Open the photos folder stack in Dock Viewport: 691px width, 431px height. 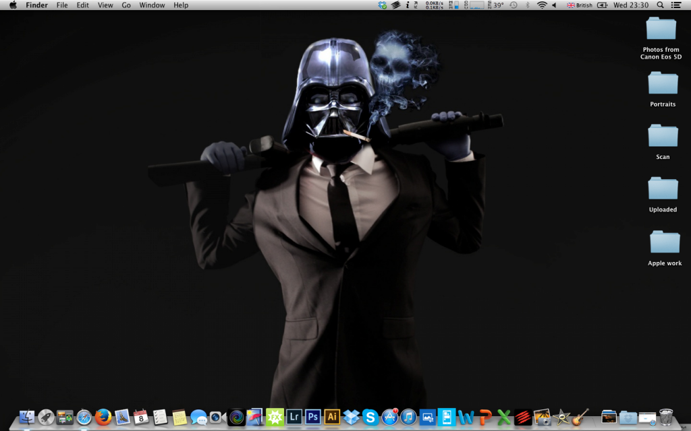click(x=609, y=417)
